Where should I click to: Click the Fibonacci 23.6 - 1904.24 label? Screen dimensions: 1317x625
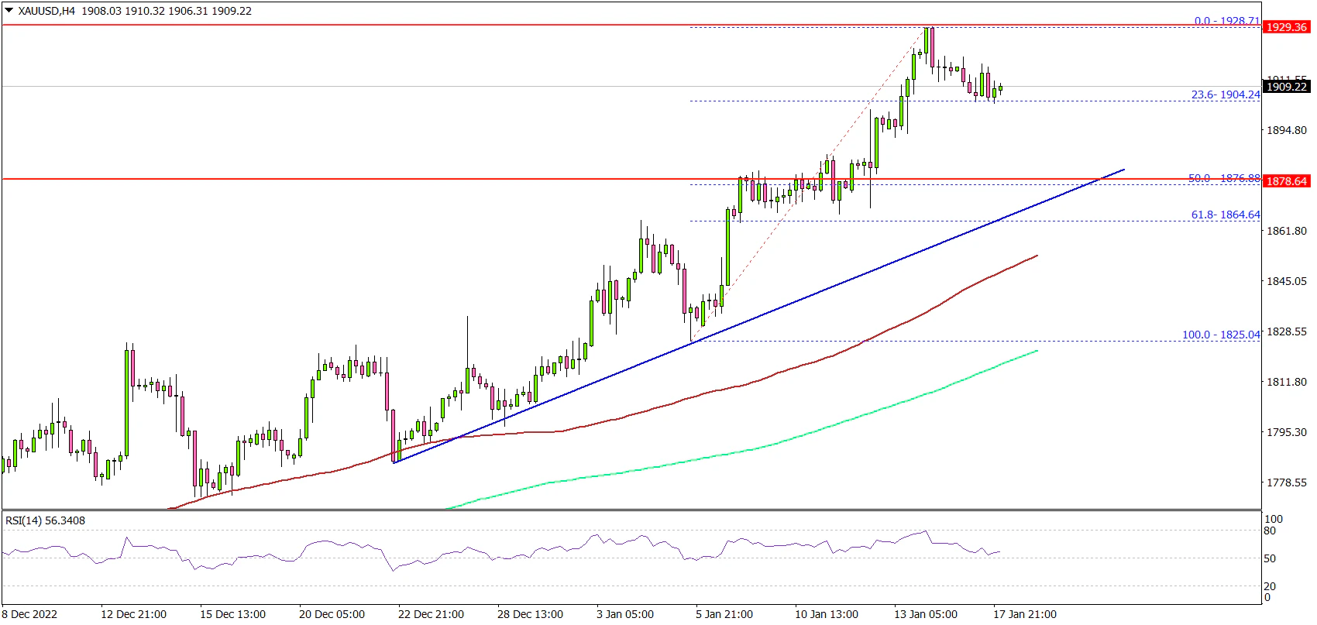coord(1225,94)
